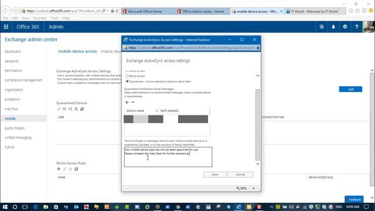Click the dialog URL address field

[x=192, y=47]
